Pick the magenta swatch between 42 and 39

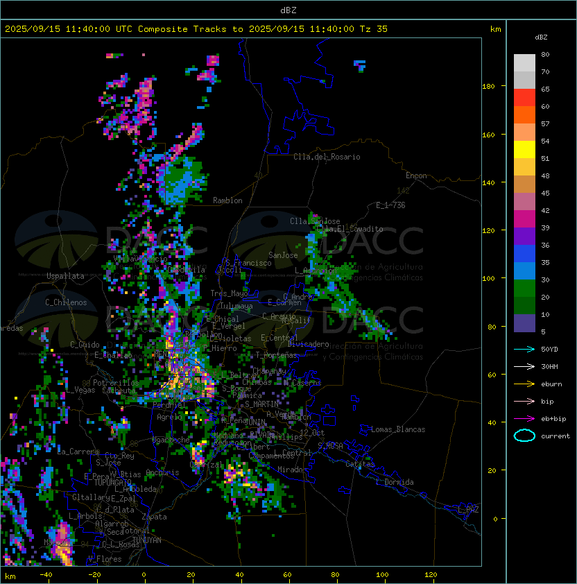pos(524,219)
